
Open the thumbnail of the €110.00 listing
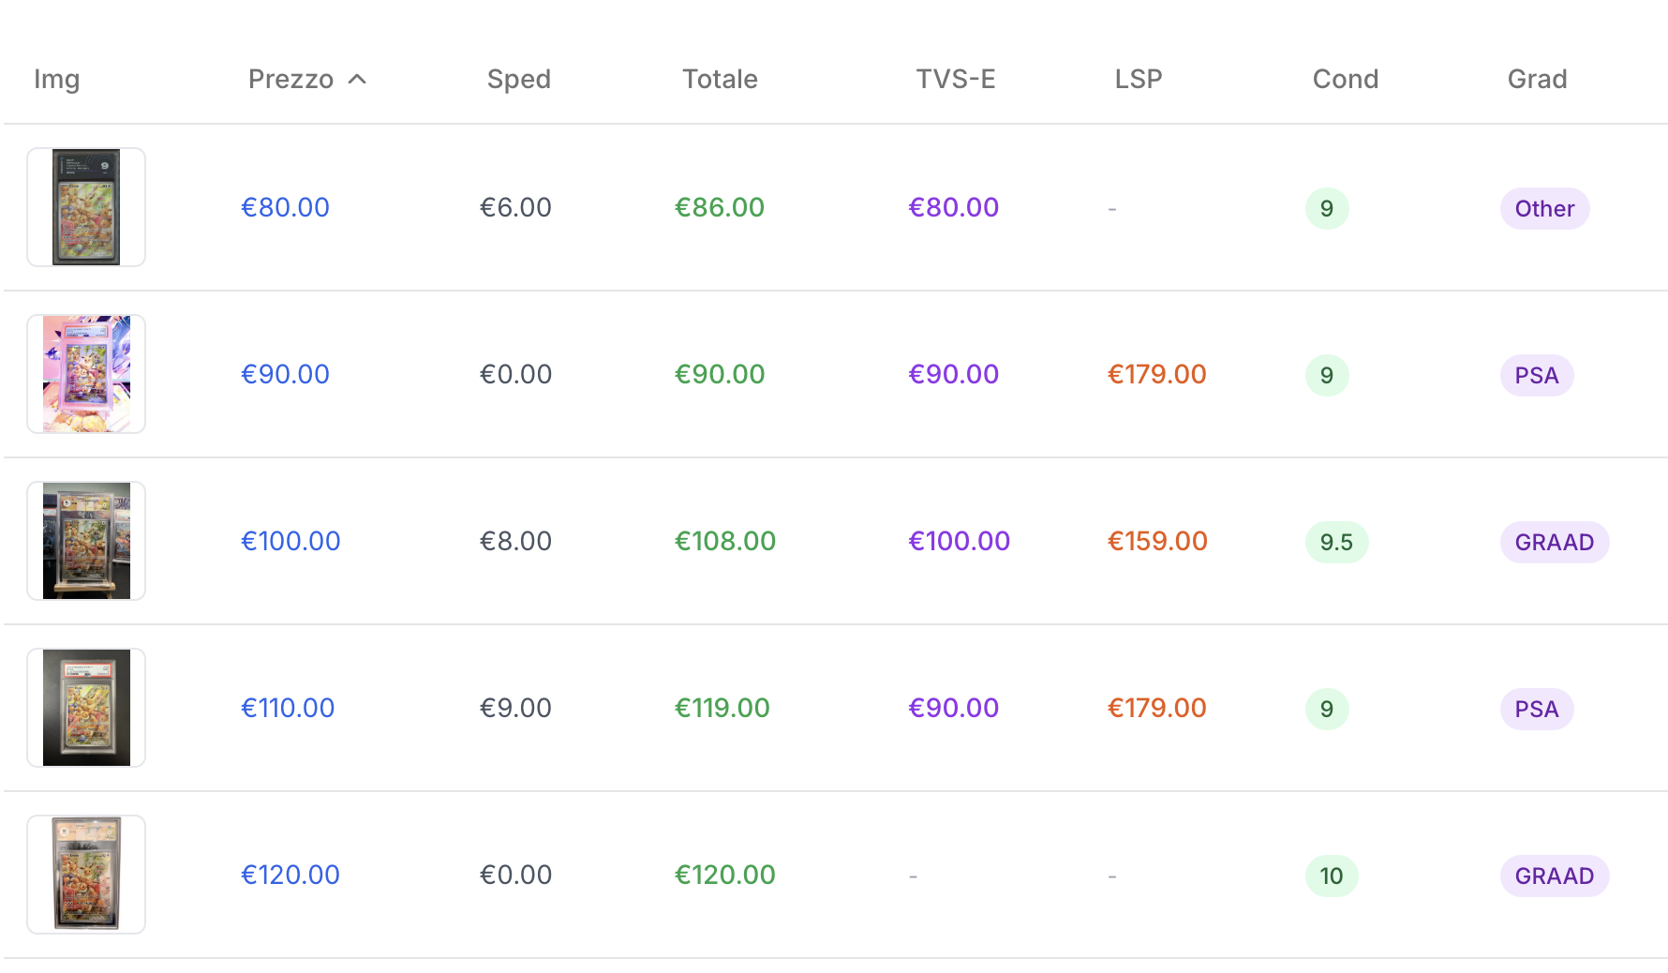[86, 708]
